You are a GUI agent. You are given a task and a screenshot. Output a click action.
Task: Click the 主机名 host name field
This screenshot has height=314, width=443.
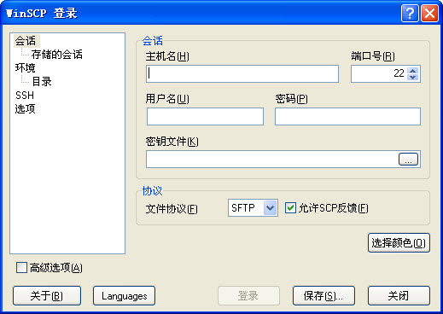pyautogui.click(x=242, y=74)
